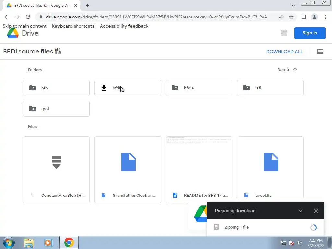Open README for BFB 17 document preview
The image size is (332, 249).
tap(199, 162)
